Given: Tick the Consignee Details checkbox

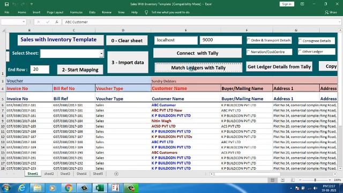Looking at the screenshot, I should click(x=300, y=41).
